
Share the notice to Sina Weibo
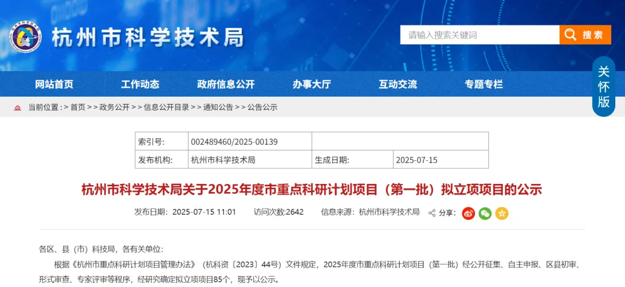[x=468, y=213]
